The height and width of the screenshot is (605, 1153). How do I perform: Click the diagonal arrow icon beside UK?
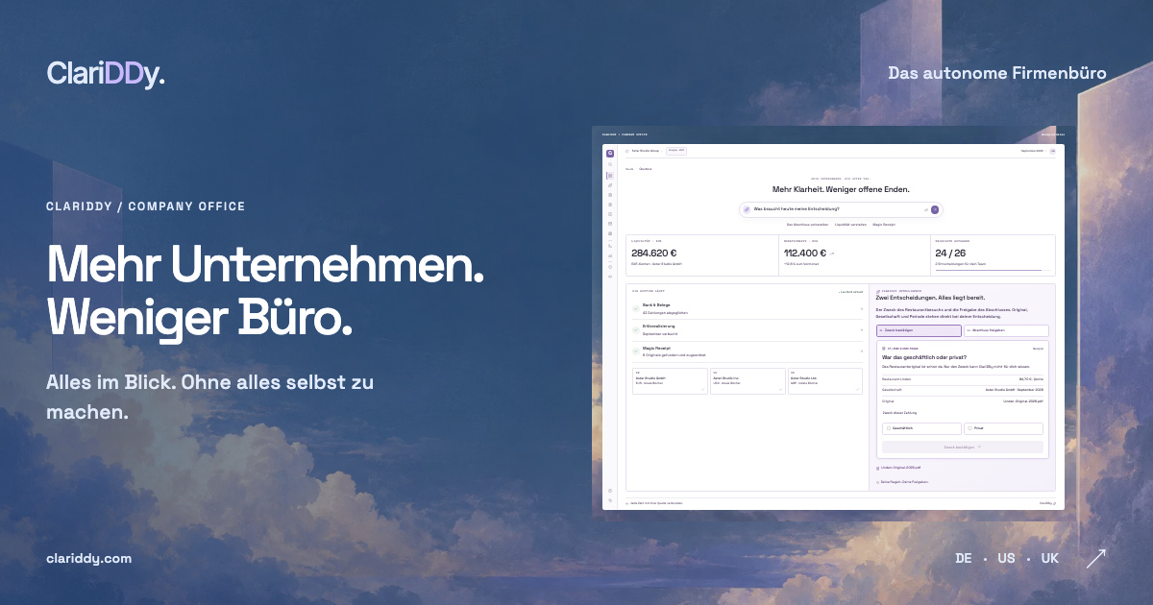tap(1095, 558)
